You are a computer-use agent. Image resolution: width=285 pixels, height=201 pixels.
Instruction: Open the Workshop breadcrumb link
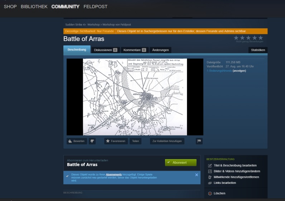[93, 25]
